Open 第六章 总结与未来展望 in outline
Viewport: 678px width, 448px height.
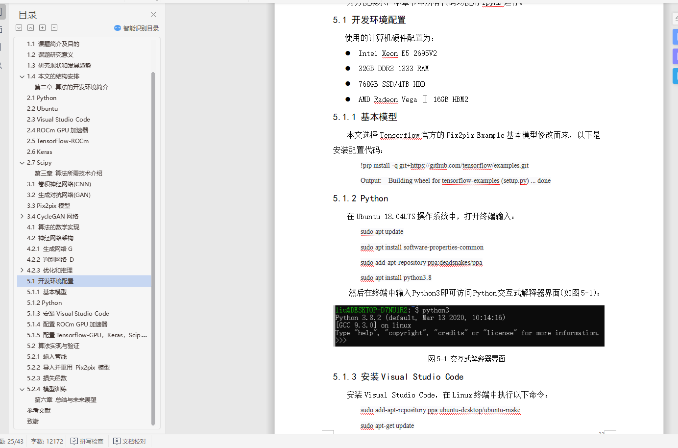click(66, 400)
